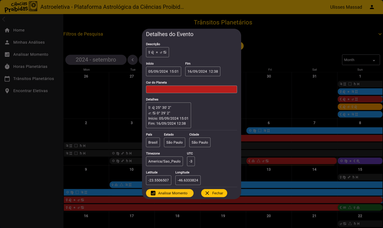The image size is (383, 228).
Task: Open Horas Planetárias menu item
Action: tap(30, 67)
